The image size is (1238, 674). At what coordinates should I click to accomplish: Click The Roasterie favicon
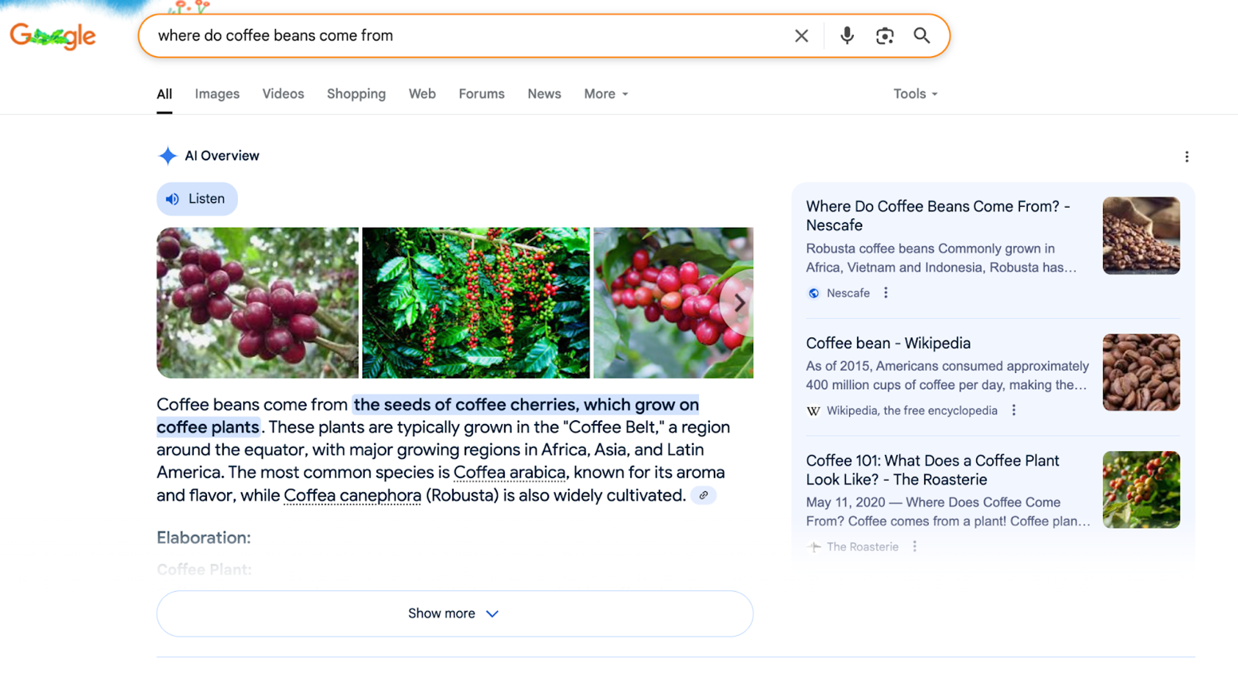814,546
